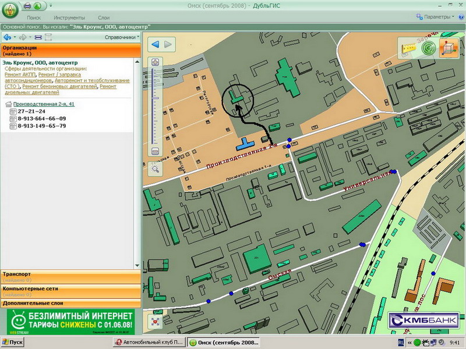
Task: Click the fit-to-extent icon at map bottom-left
Action: 155,320
